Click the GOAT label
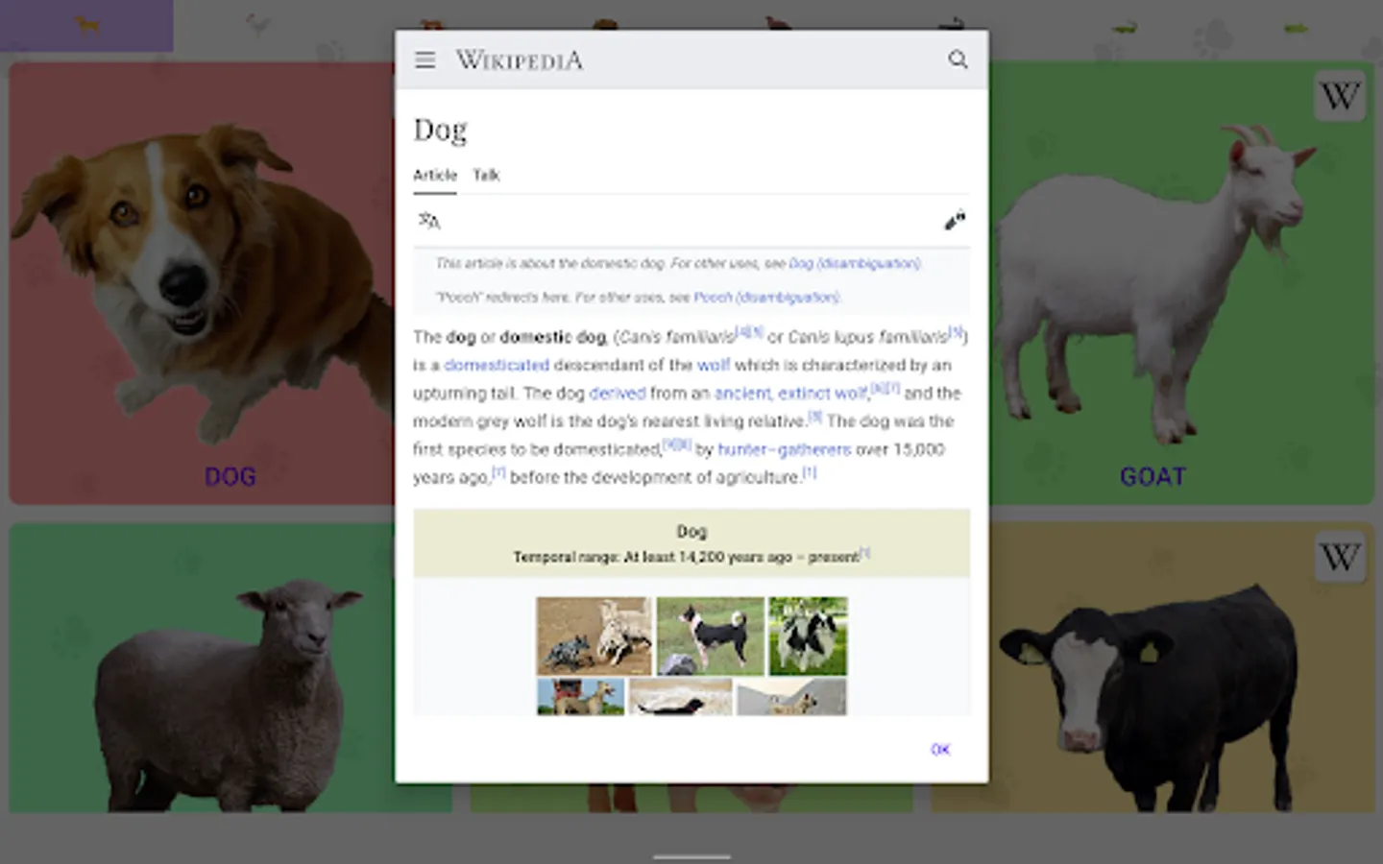The height and width of the screenshot is (864, 1383). [1152, 476]
